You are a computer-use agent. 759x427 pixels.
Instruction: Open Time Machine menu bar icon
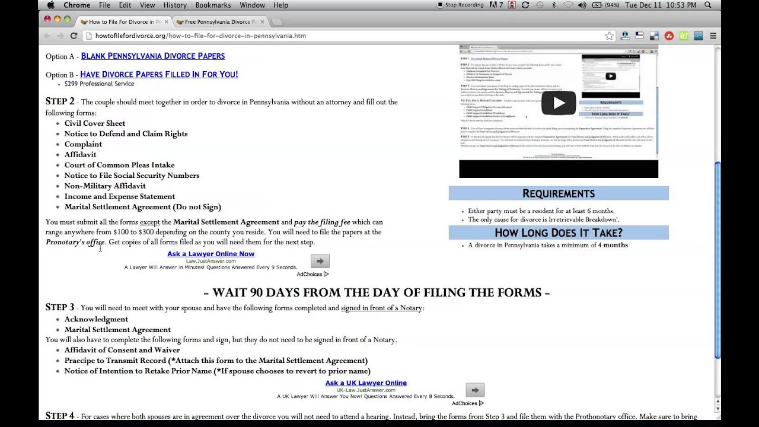(540, 5)
